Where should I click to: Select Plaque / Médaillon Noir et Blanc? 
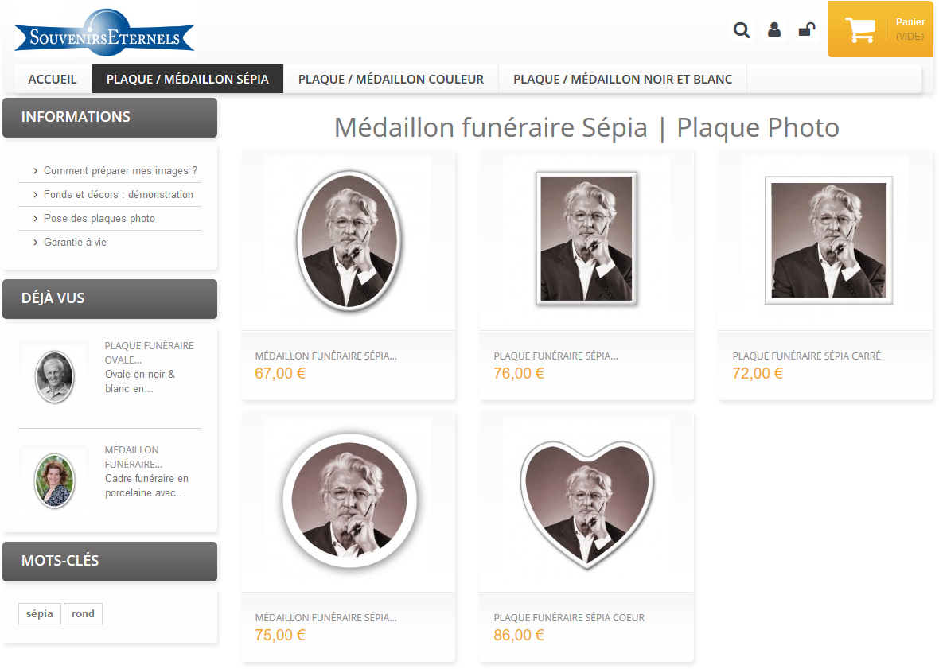(x=622, y=80)
